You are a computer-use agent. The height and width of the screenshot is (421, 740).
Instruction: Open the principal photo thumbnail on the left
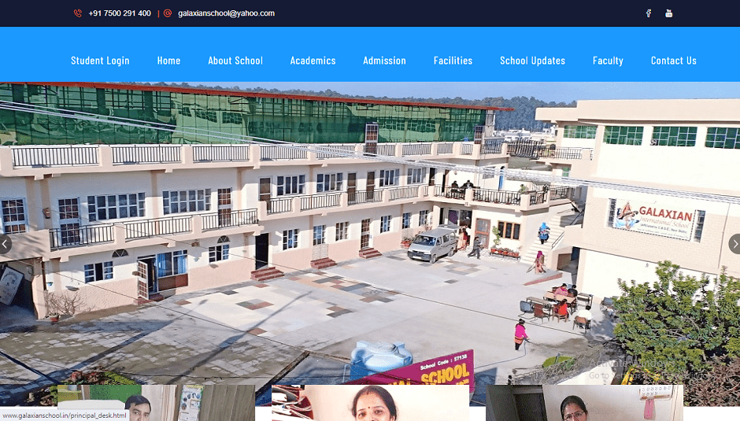(x=156, y=403)
